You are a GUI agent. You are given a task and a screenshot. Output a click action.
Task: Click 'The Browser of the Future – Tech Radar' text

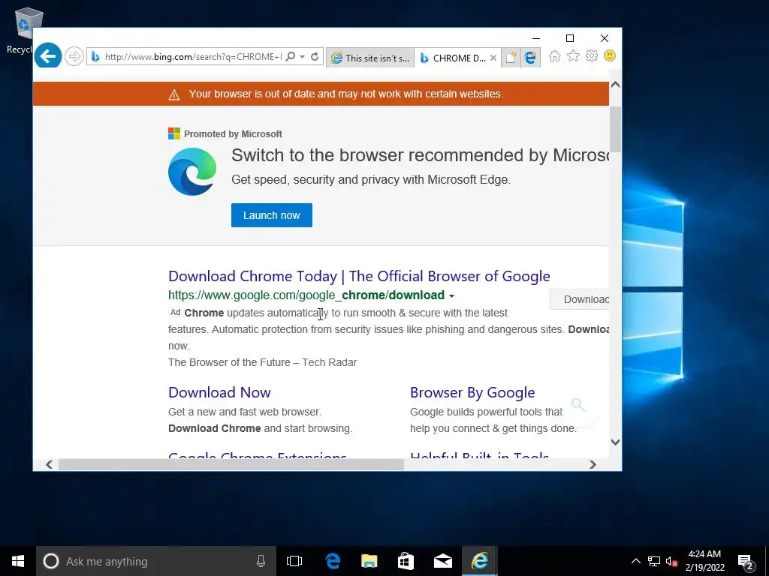pos(262,362)
